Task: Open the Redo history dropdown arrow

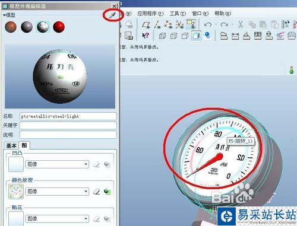Action: click(232, 24)
